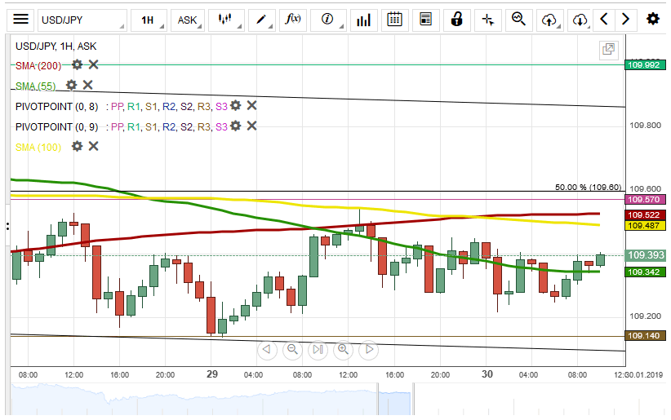This screenshot has width=671, height=420.
Task: Click the cloud download icon
Action: [580, 20]
